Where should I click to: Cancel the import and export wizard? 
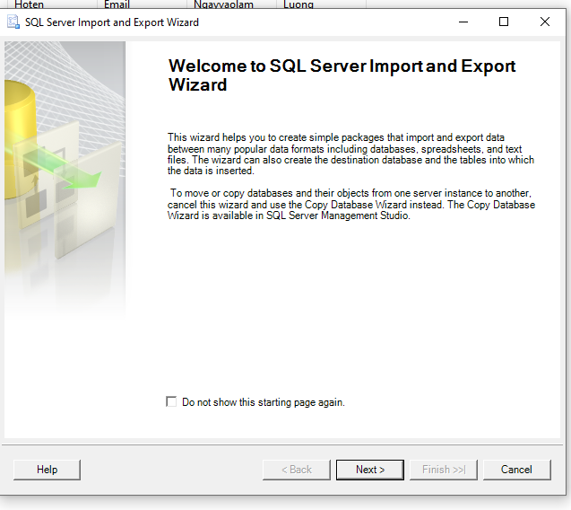(516, 470)
